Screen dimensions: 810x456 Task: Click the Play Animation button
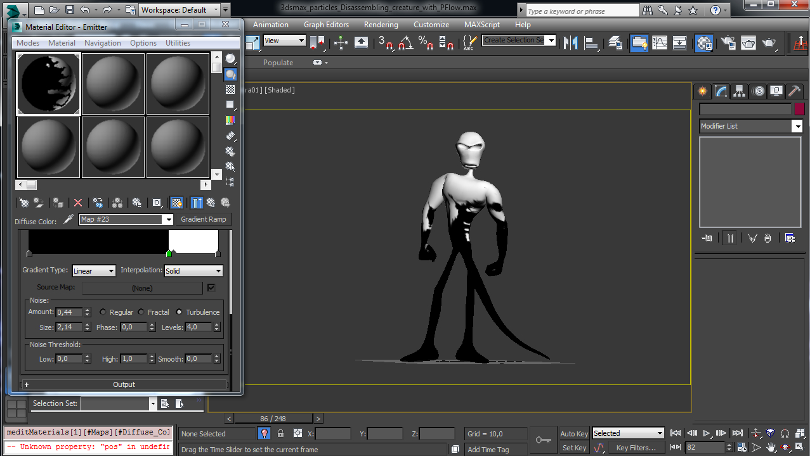(706, 433)
